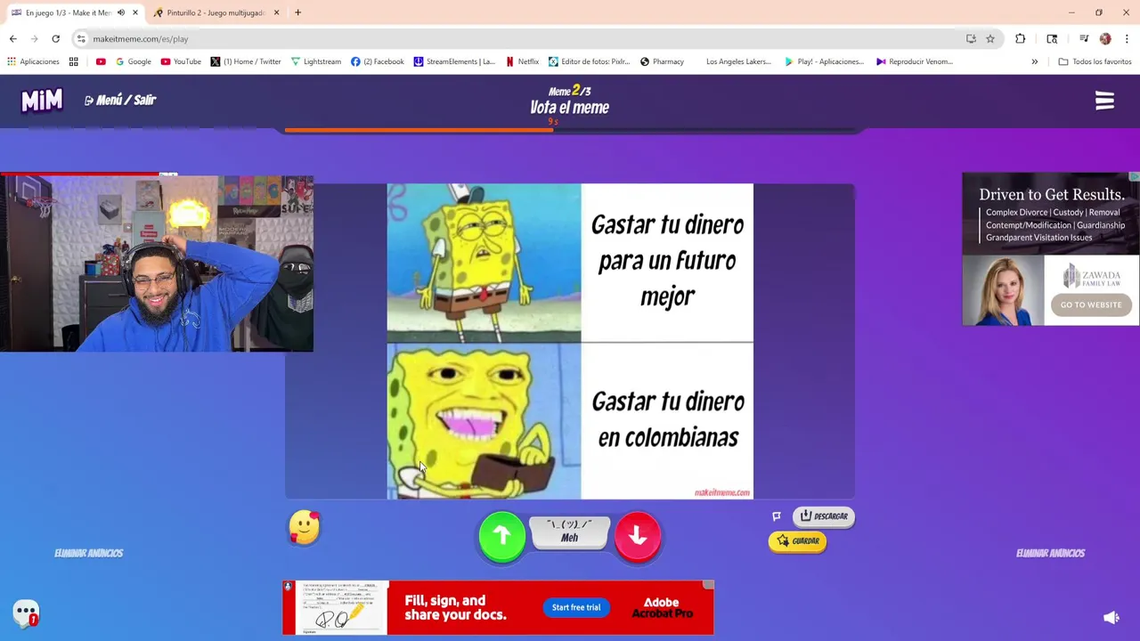The image size is (1140, 641).
Task: Click the GUARDAR save button
Action: click(x=797, y=541)
